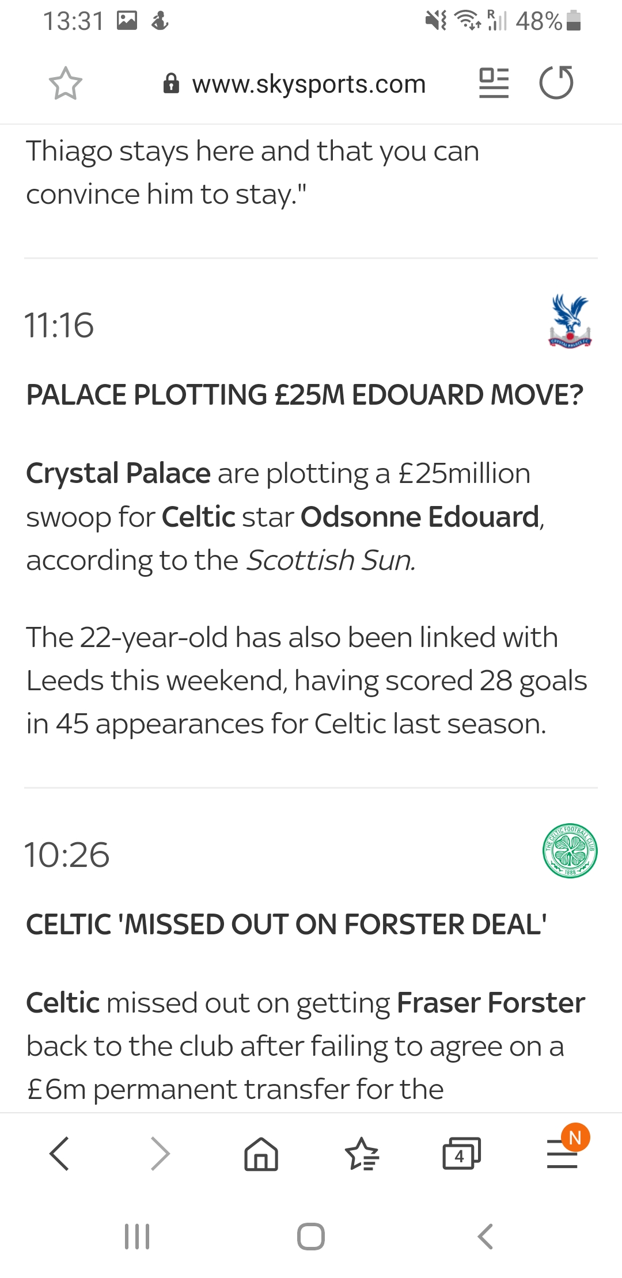This screenshot has height=1278, width=622.
Task: Tap the www.skysports.com address field
Action: coord(309,84)
